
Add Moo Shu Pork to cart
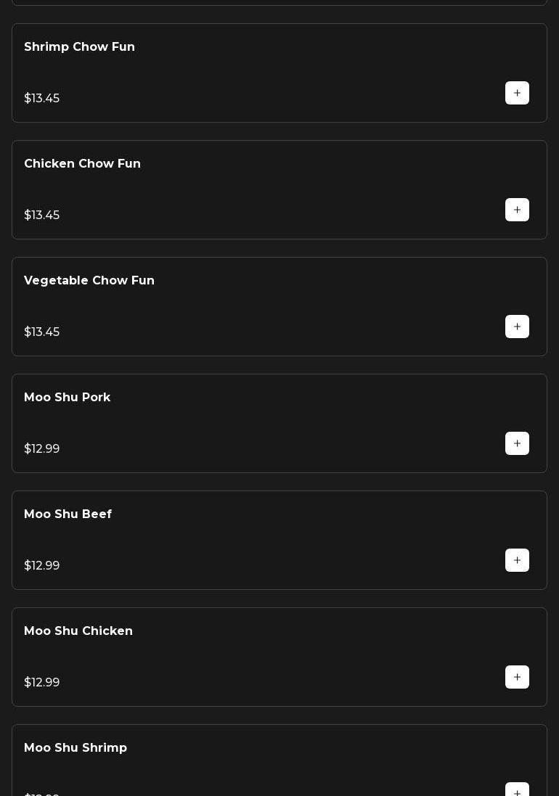click(517, 443)
